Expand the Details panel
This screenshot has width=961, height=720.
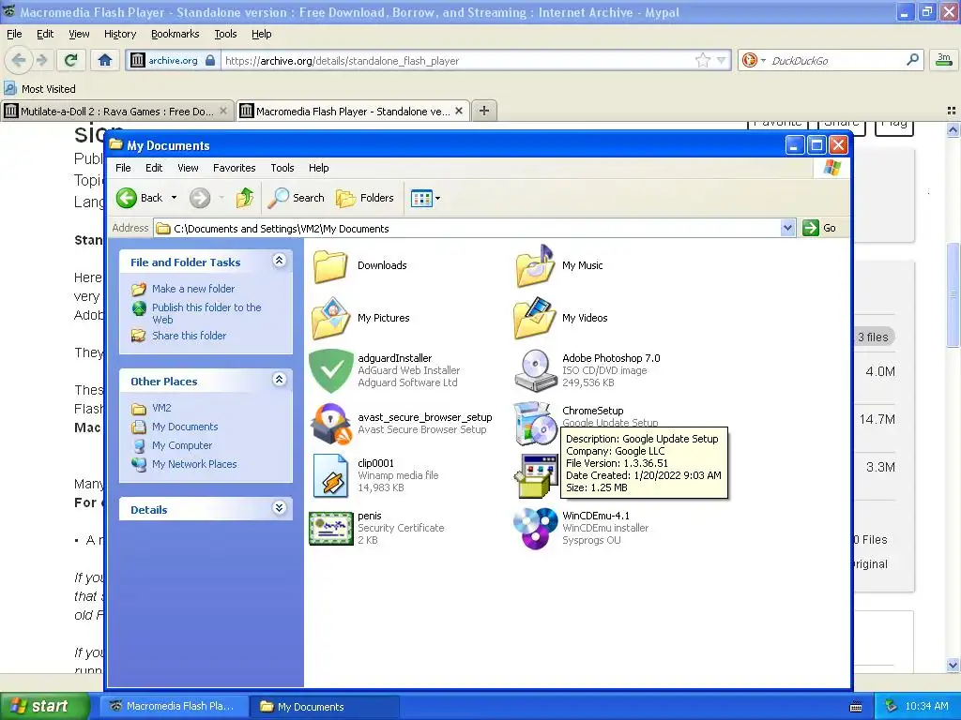[279, 508]
